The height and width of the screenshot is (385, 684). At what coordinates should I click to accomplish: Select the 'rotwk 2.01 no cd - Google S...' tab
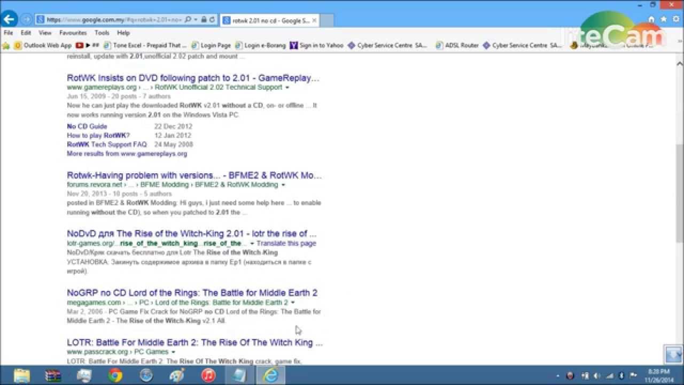[269, 20]
